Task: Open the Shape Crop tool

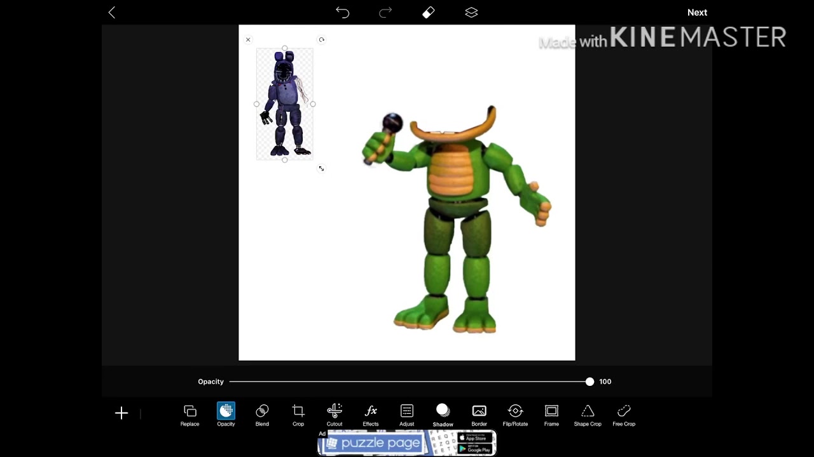Action: pos(588,415)
